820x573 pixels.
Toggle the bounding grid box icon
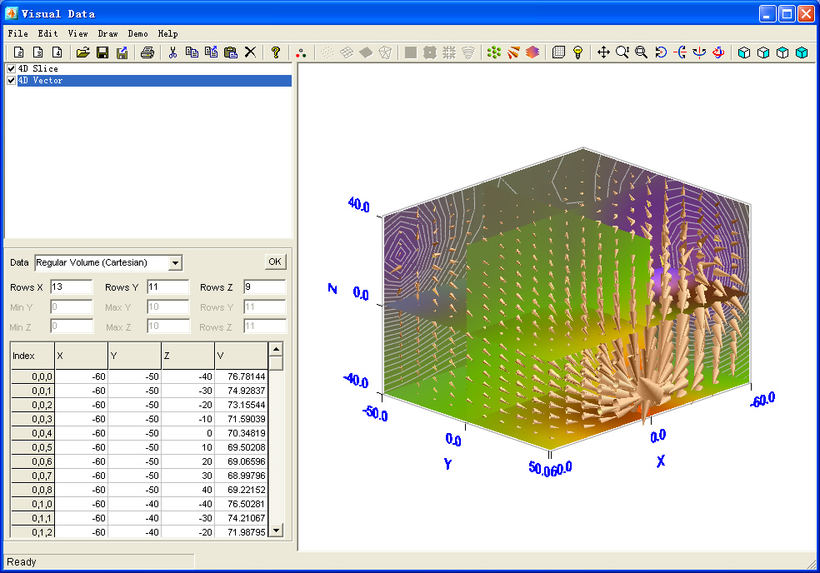560,52
